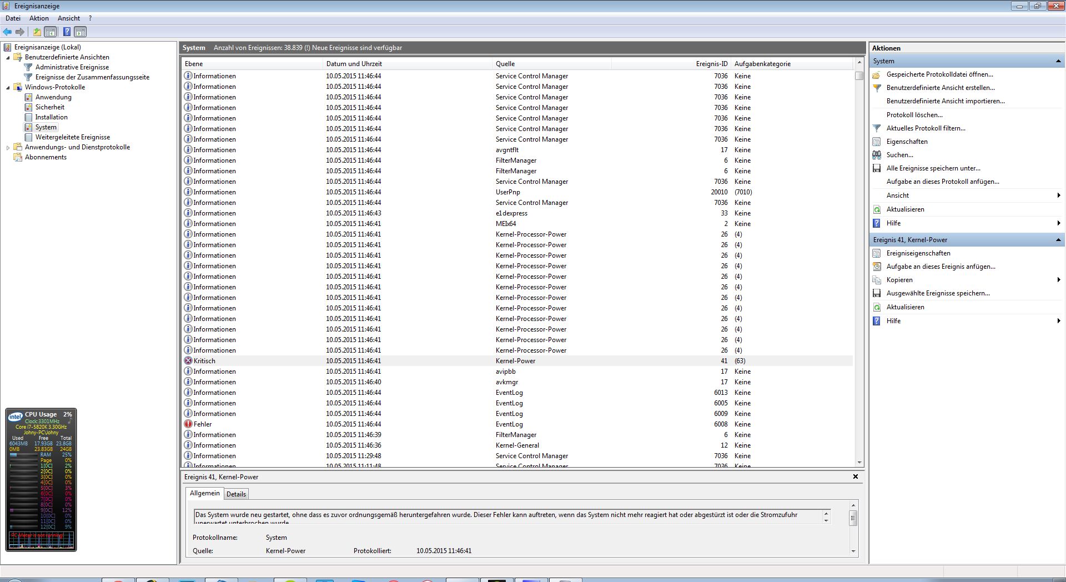Switch to the Details tab

coord(236,494)
